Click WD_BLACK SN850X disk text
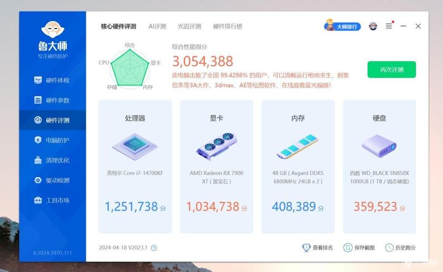The height and width of the screenshot is (272, 443). [379, 177]
